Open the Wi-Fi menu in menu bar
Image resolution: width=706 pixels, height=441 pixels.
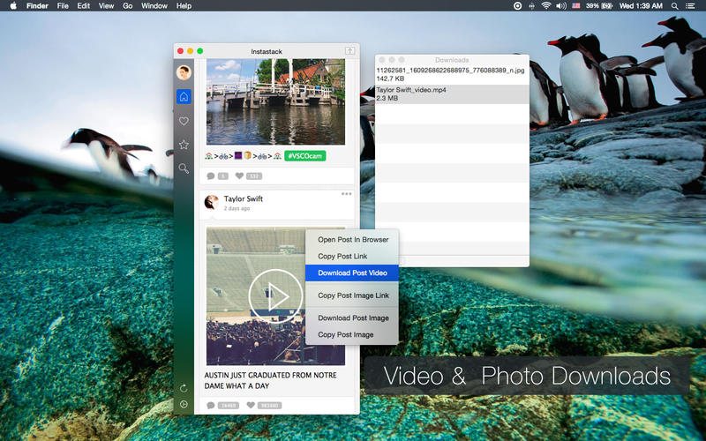point(546,6)
